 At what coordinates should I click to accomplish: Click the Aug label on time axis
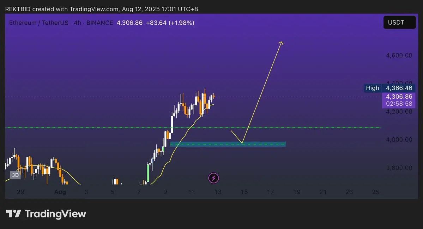point(60,192)
